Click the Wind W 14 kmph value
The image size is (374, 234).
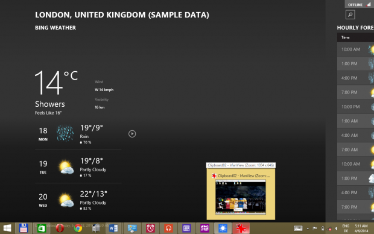click(x=104, y=90)
